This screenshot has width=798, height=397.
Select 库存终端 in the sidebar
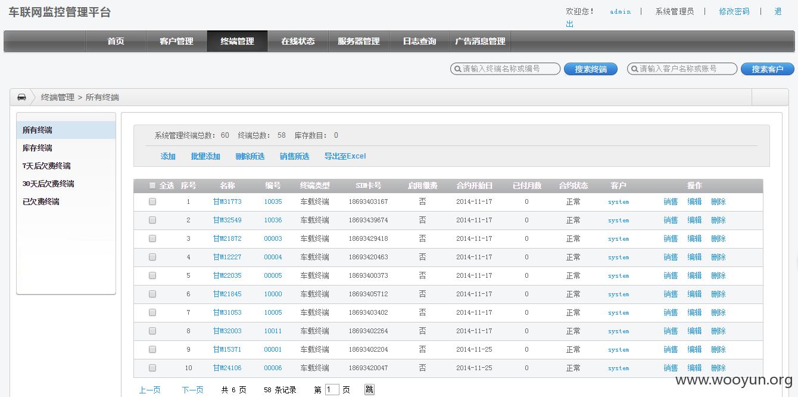66,148
